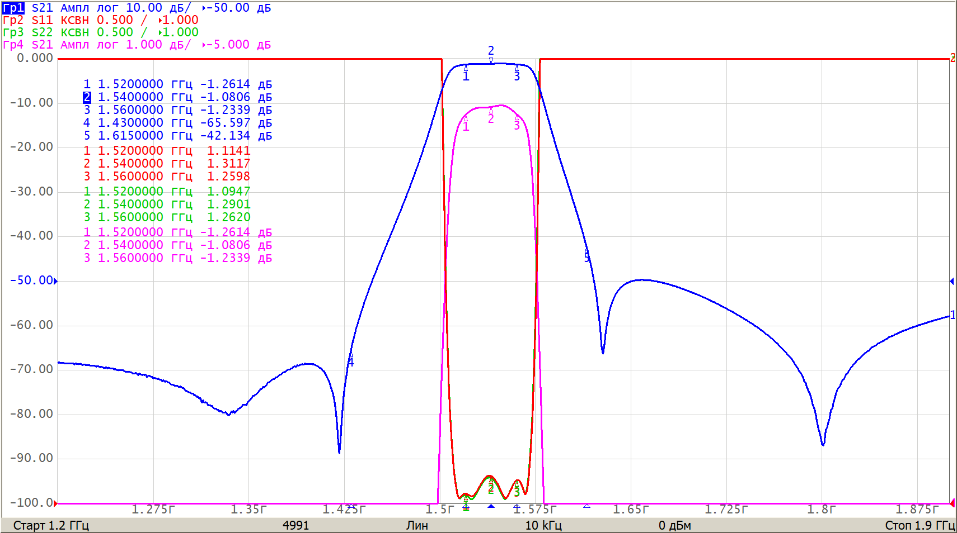Activate the Гр2 S11 КСВН trace
The image size is (957, 533).
pos(101,20)
